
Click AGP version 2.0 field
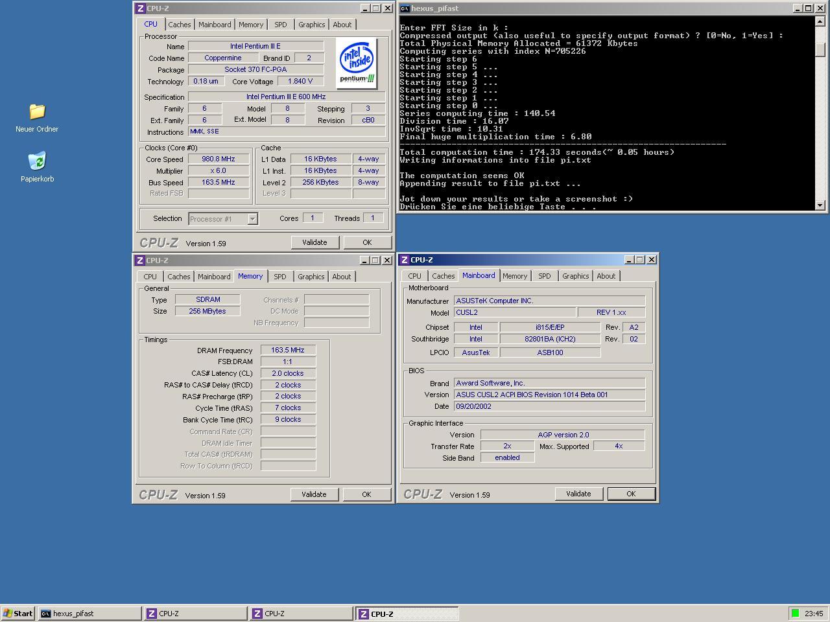click(x=563, y=435)
